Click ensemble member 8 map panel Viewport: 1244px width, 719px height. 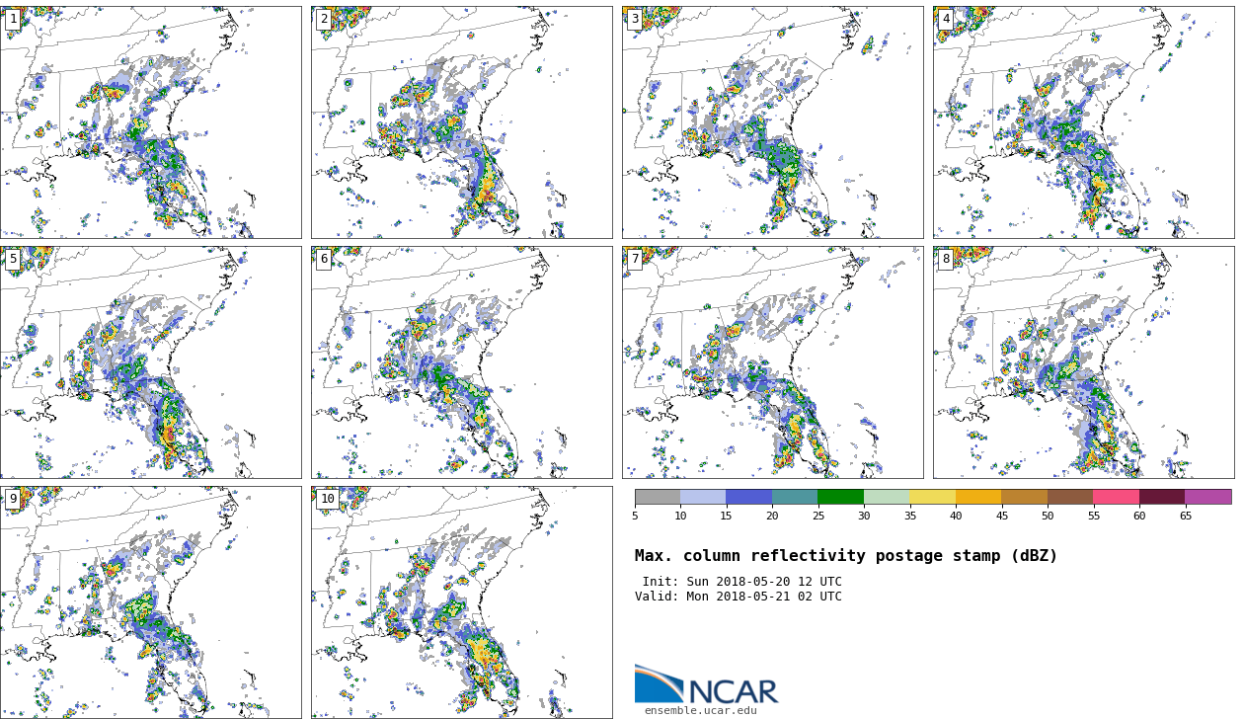pyautogui.click(x=1083, y=361)
